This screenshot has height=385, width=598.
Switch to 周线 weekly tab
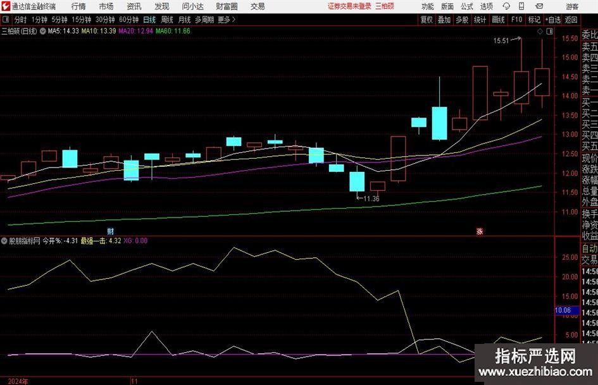pyautogui.click(x=166, y=20)
